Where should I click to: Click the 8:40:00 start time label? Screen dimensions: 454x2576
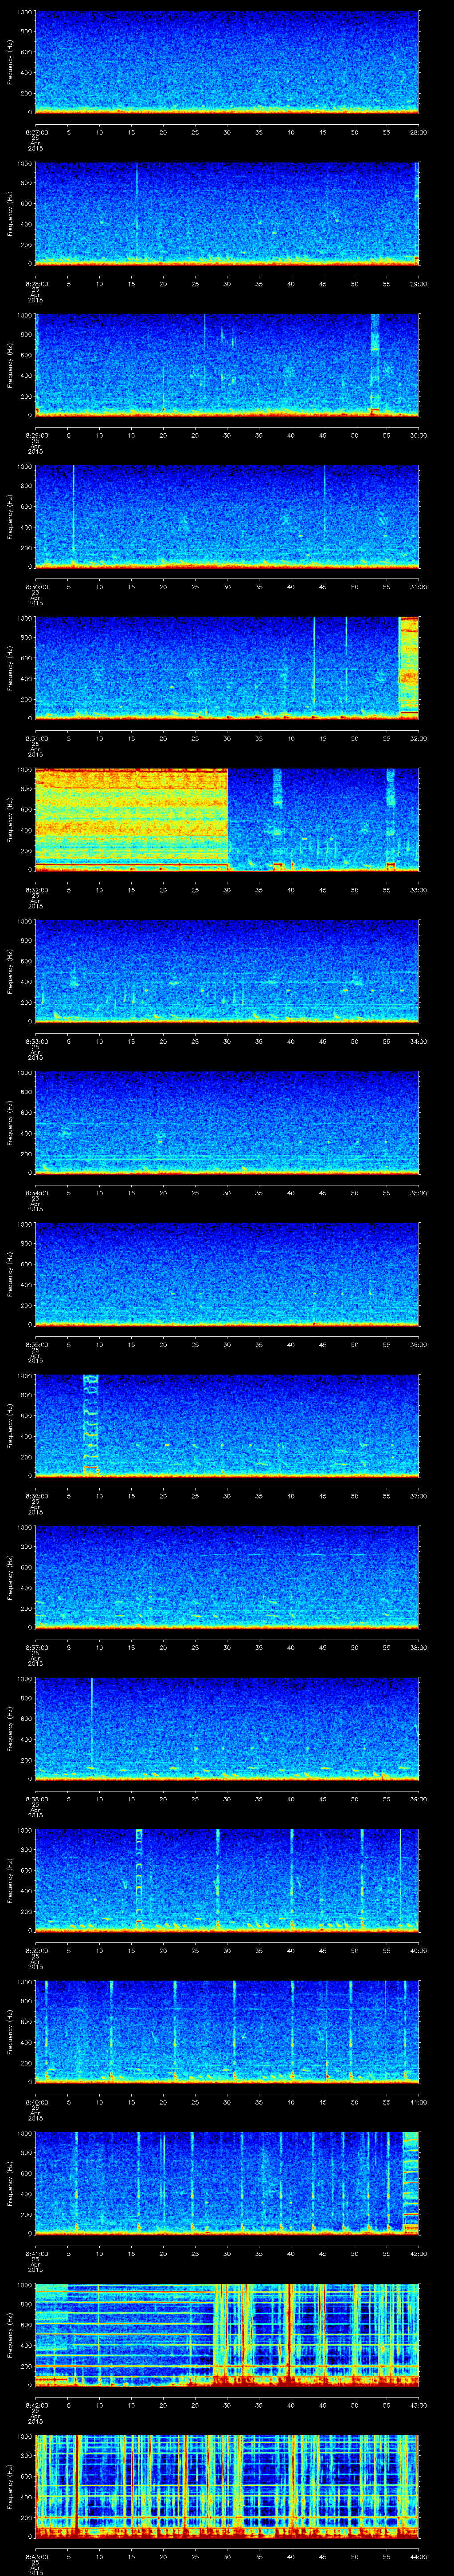tap(36, 2102)
